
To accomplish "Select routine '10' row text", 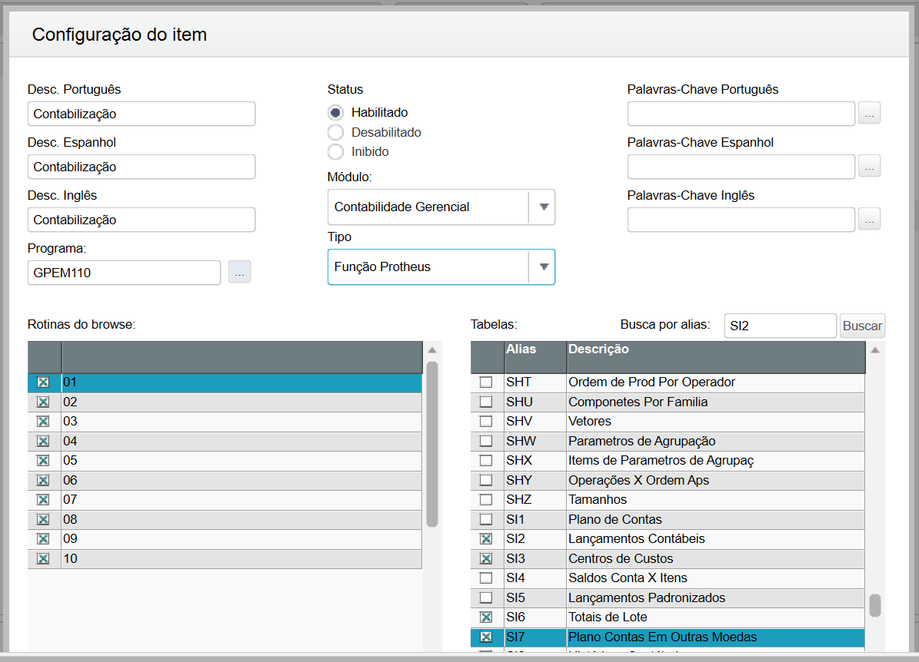I will pyautogui.click(x=70, y=559).
